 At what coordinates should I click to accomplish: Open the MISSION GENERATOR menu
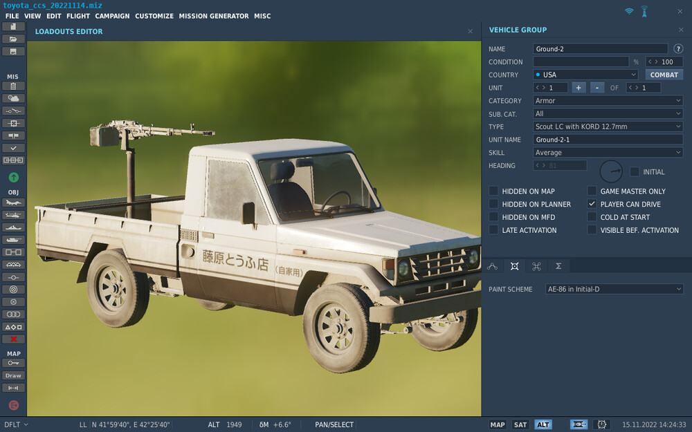click(214, 16)
